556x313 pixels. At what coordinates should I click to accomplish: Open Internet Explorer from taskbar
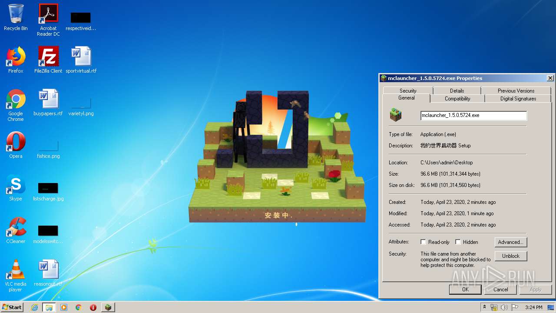coord(35,307)
